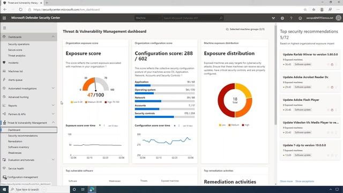Open the Machine search-type dropdown
This screenshot has height=193, width=343.
[148, 18]
